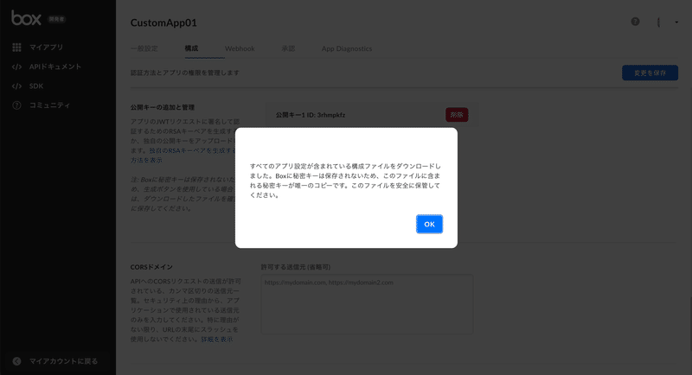This screenshot has width=692, height=375.
Task: Open APIドキュメント sidebar label
Action: tap(55, 67)
